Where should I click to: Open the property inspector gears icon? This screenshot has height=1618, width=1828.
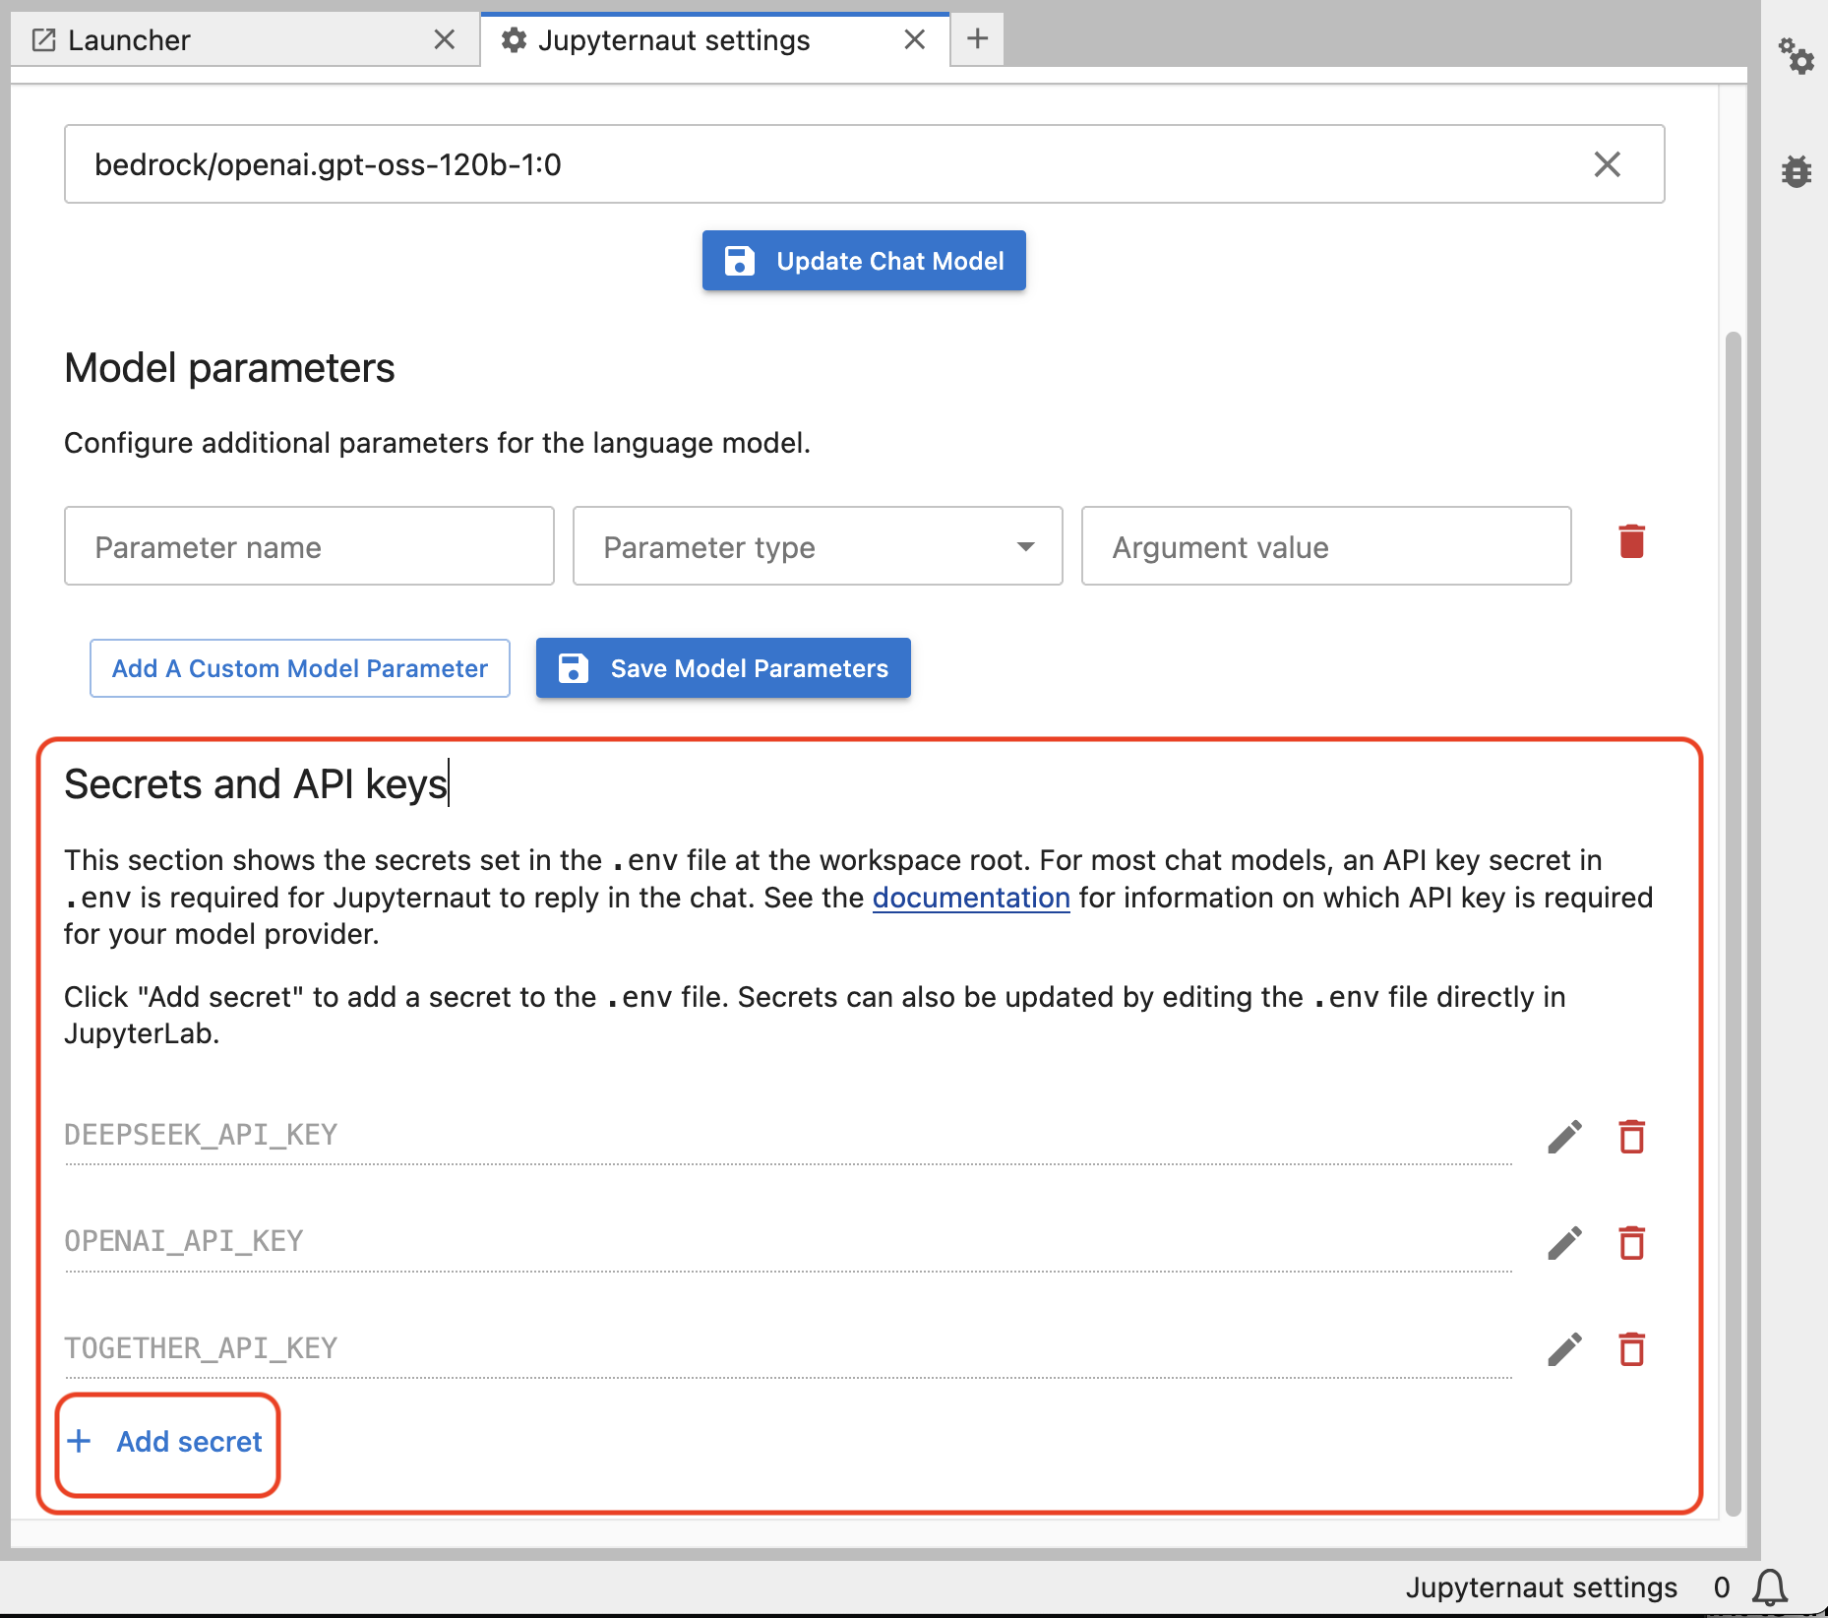pos(1796,56)
